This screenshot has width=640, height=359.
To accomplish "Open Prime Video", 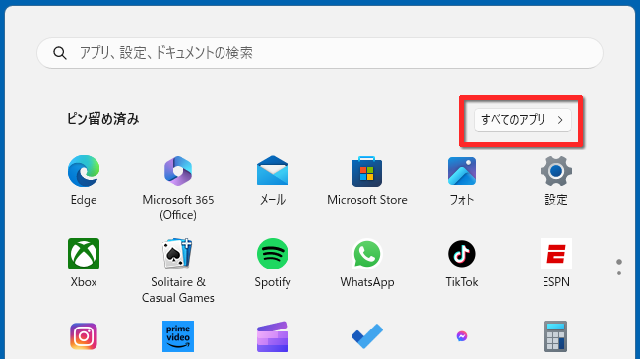I will point(178,336).
